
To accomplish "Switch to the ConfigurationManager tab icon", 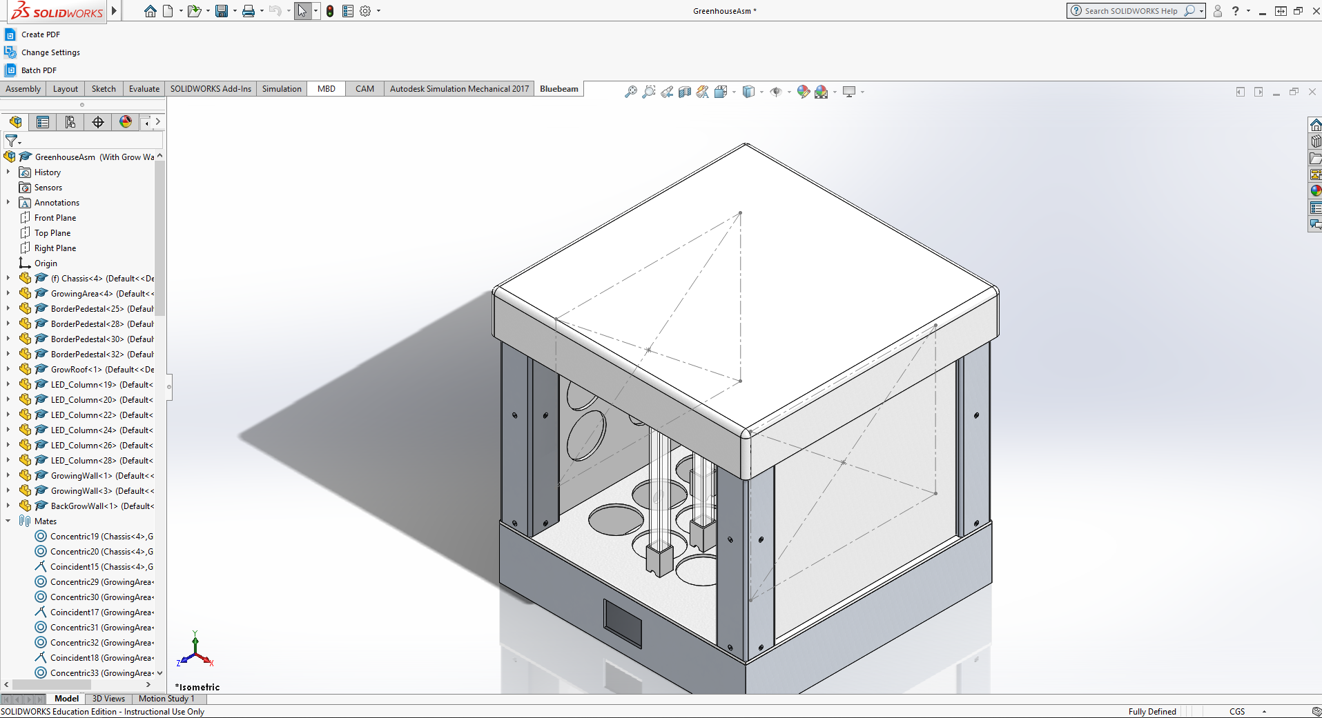I will click(x=70, y=122).
